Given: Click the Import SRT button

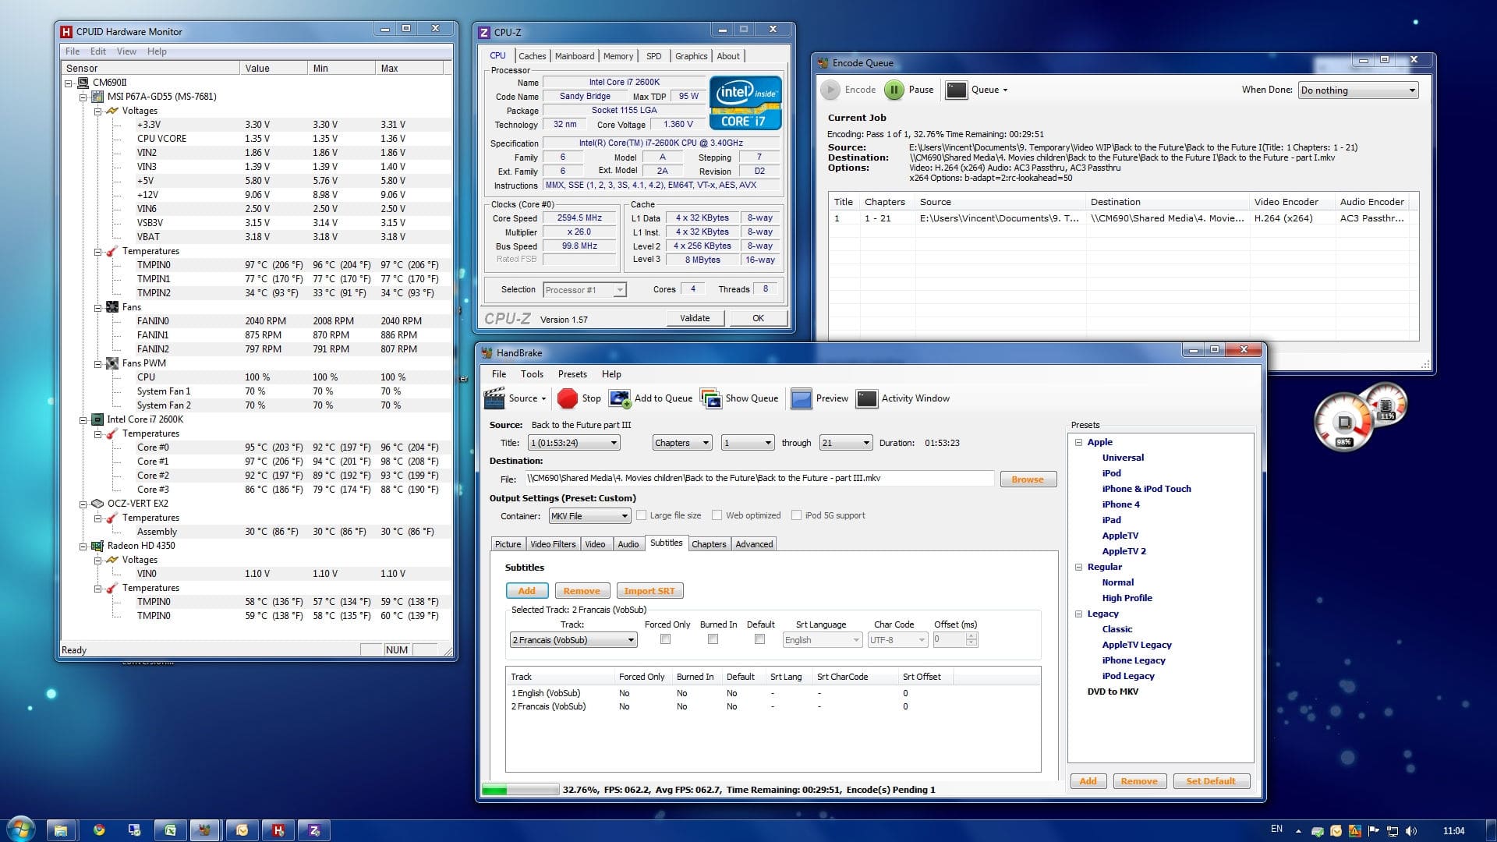Looking at the screenshot, I should 649,591.
